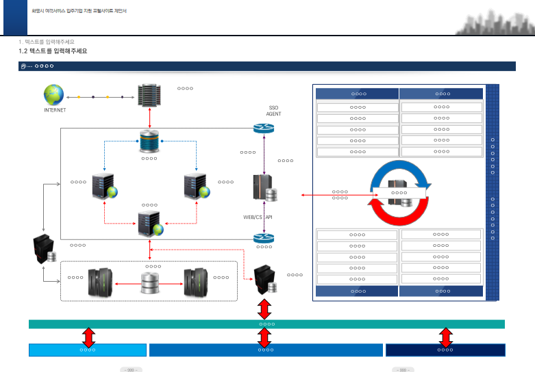Viewport: 535px width, 372px height.
Task: Click the black server icon fed by the red dashed arrow
Action: 266,279
